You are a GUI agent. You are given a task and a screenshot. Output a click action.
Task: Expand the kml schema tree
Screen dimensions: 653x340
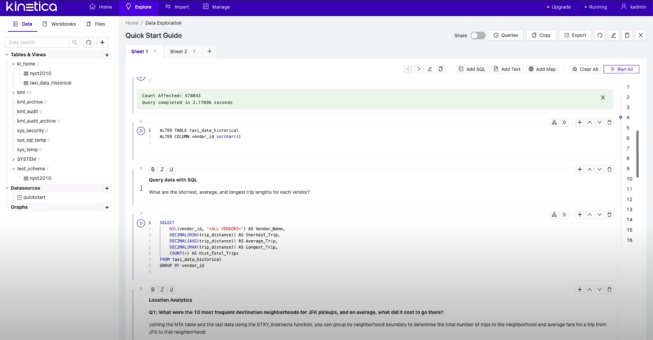point(13,92)
